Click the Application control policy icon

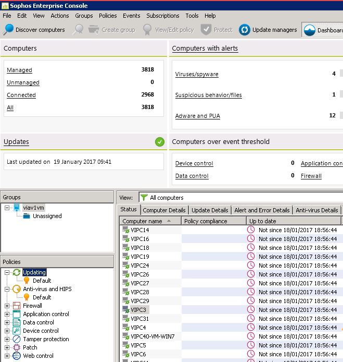[x=17, y=314]
